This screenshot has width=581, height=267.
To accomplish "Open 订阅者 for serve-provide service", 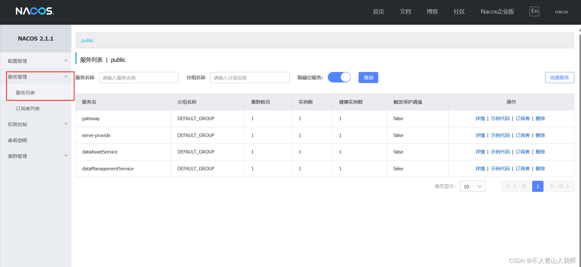I will (x=523, y=135).
